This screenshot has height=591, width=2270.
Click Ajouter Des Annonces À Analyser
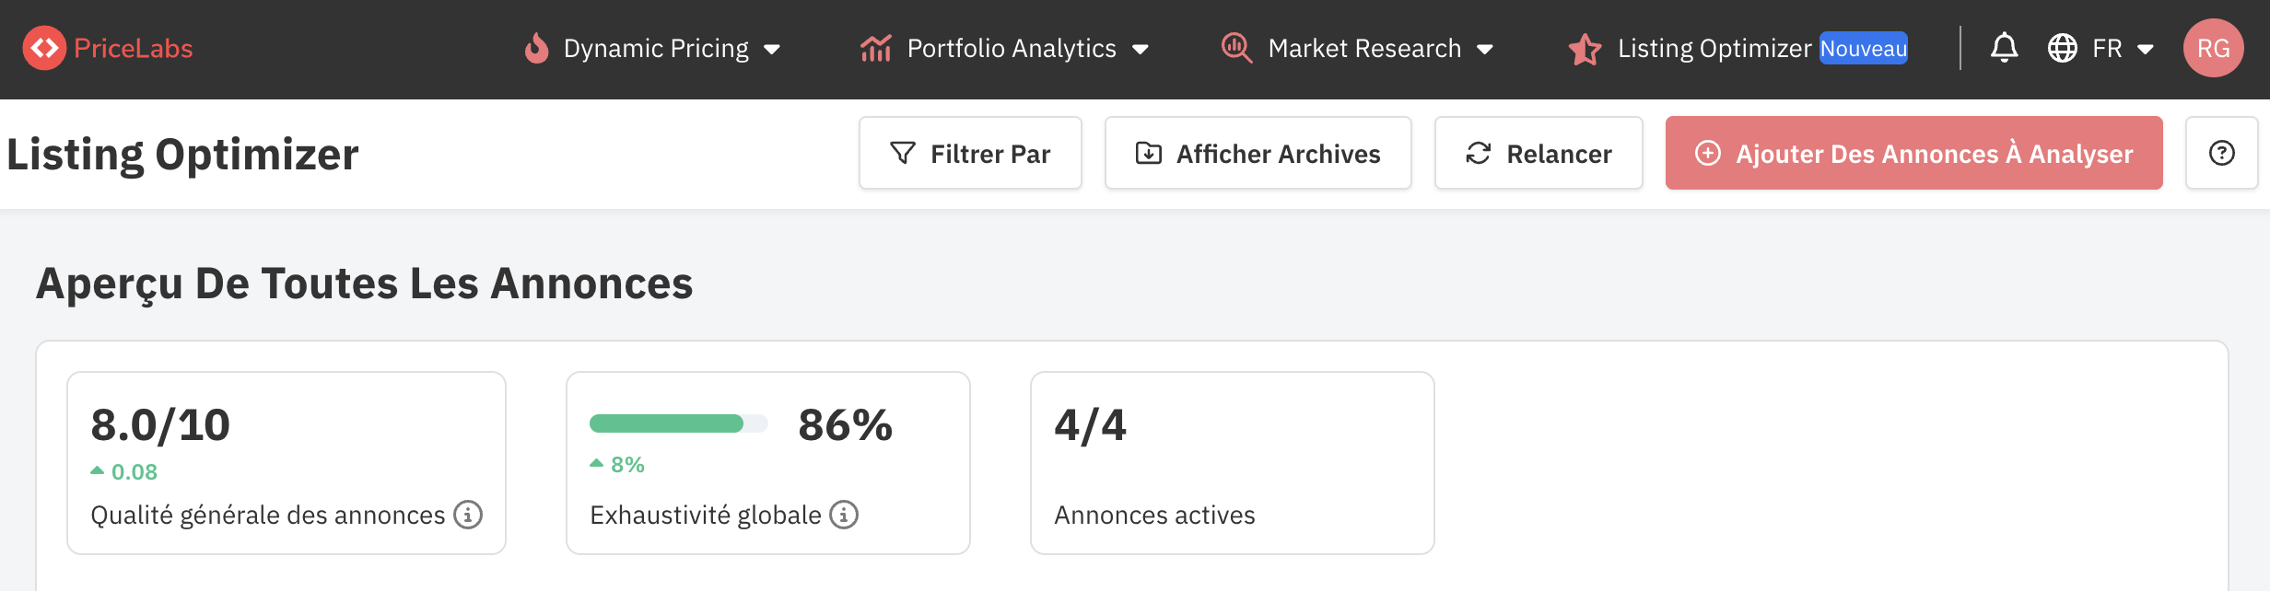tap(1913, 153)
